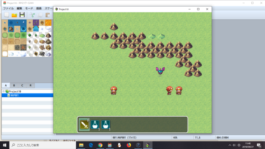The height and width of the screenshot is (149, 265).
Task: Open the notification center icon
Action: 259,145
